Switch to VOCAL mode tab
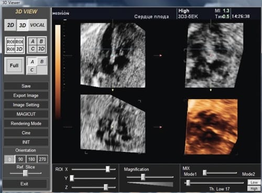 [38, 25]
